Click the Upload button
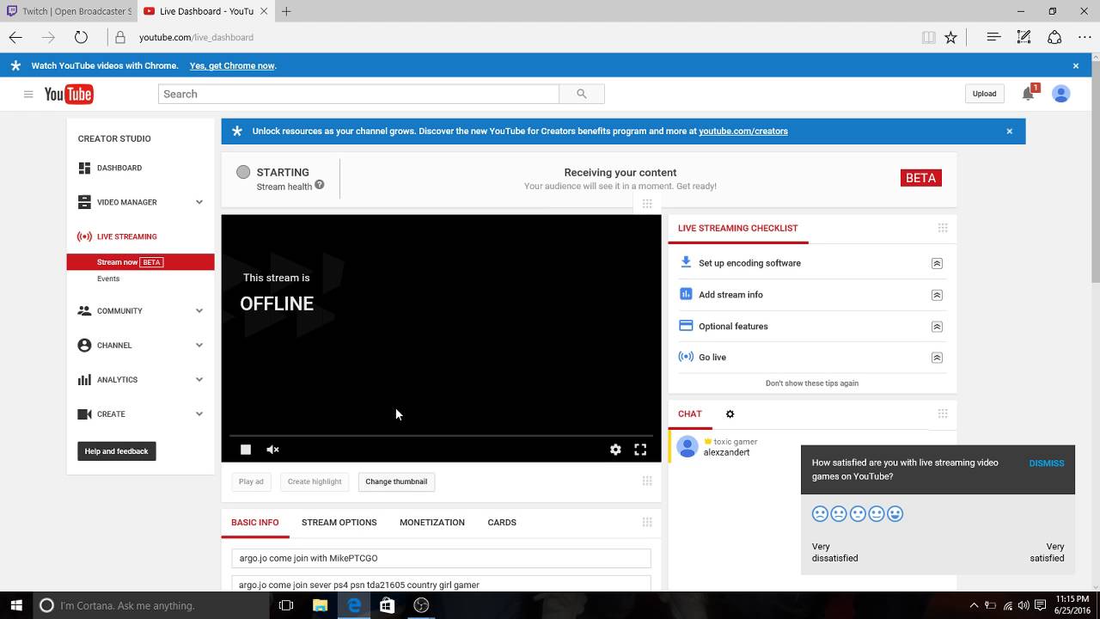Viewport: 1100px width, 619px height. (x=984, y=94)
